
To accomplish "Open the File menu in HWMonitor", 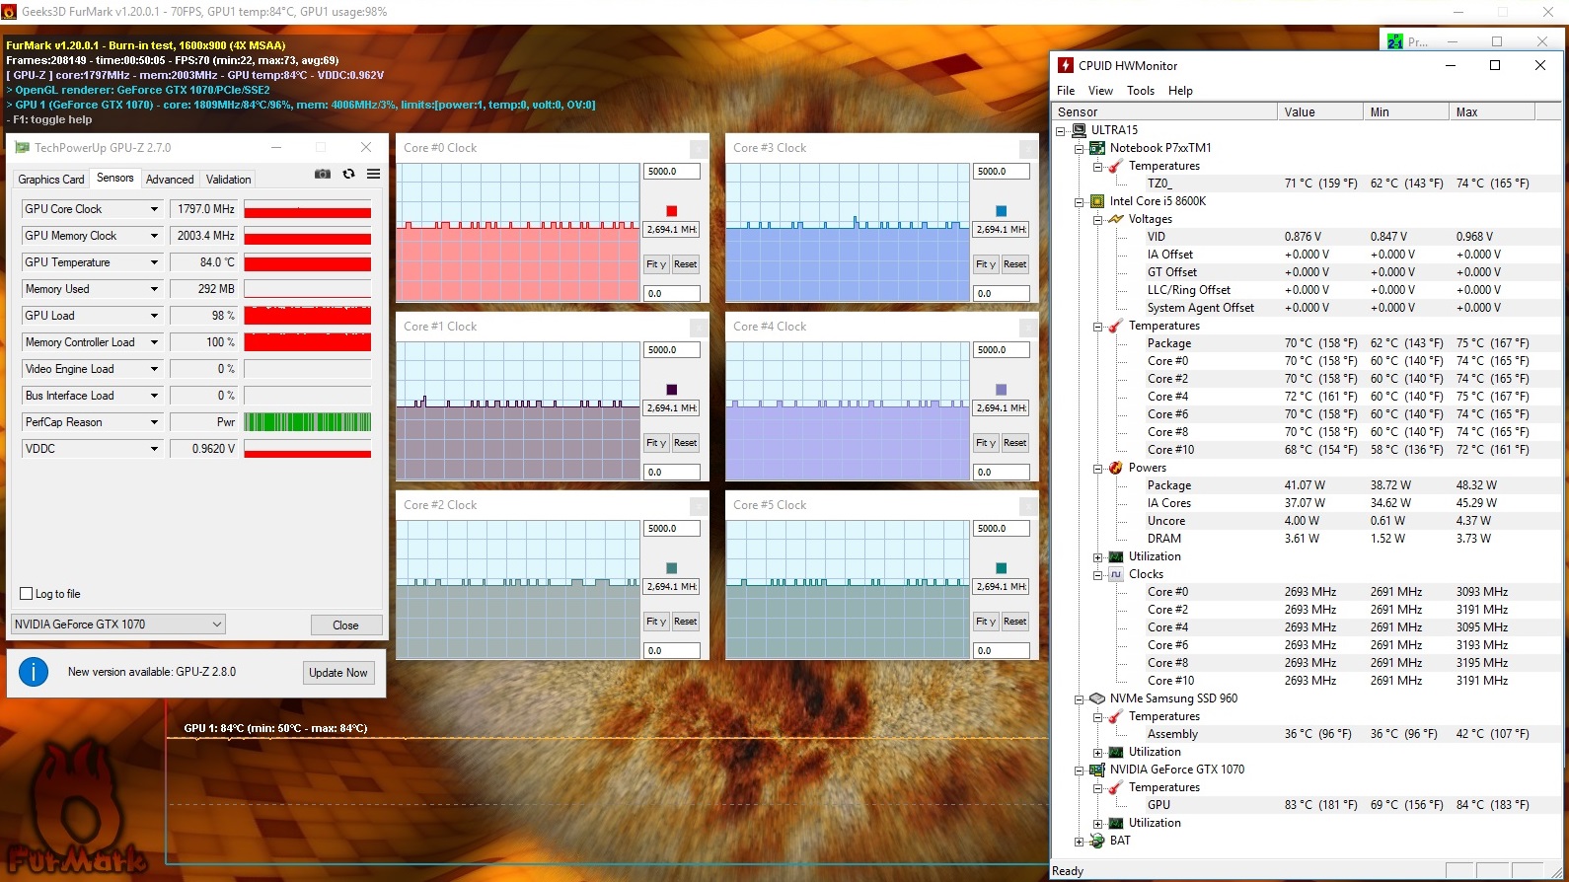I will 1066,91.
